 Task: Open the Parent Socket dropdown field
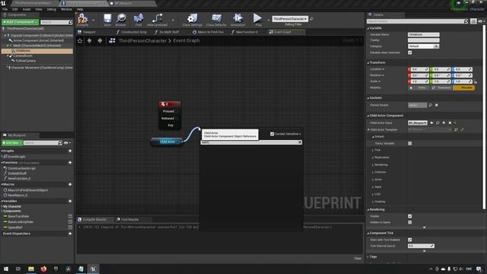(418, 105)
